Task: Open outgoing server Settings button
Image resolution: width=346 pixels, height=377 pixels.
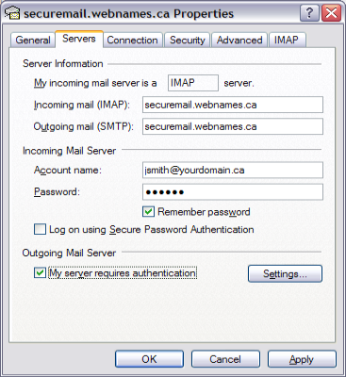Action: 285,273
